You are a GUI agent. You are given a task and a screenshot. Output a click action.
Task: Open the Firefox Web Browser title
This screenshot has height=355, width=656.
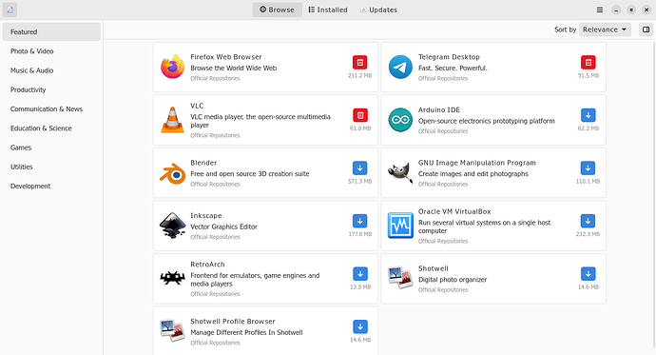(226, 57)
